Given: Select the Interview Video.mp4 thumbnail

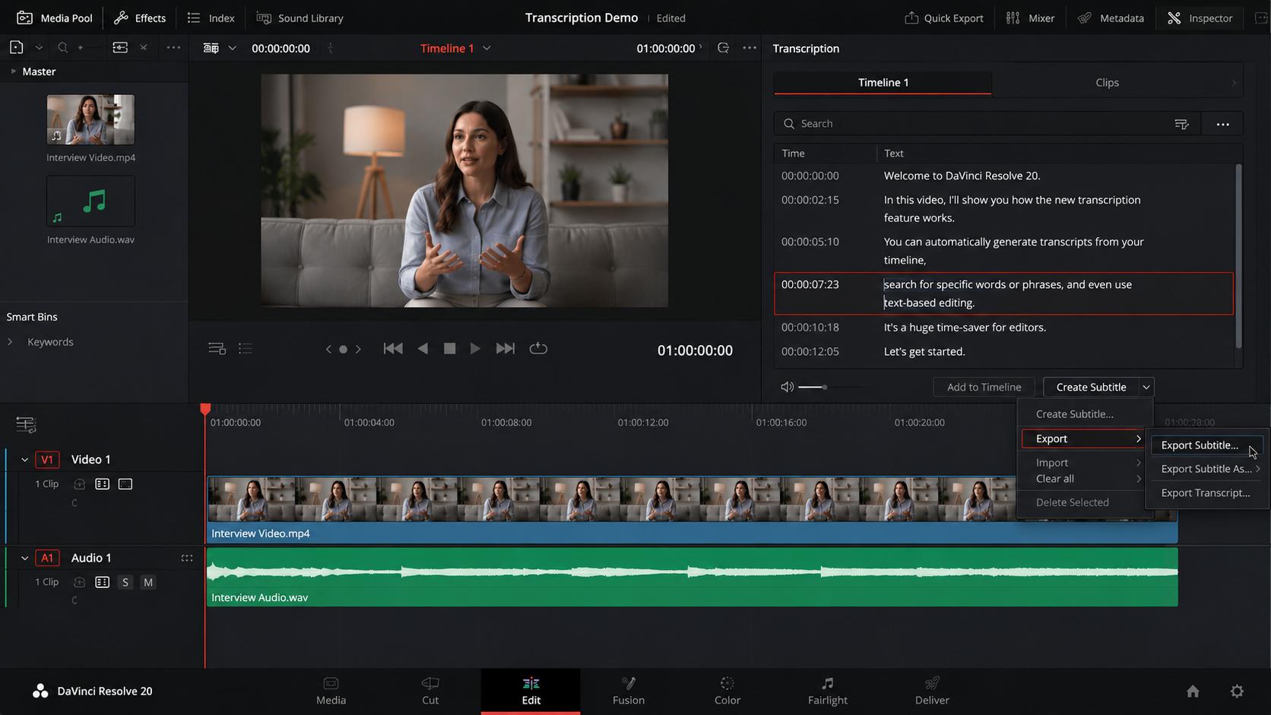Looking at the screenshot, I should tap(90, 119).
